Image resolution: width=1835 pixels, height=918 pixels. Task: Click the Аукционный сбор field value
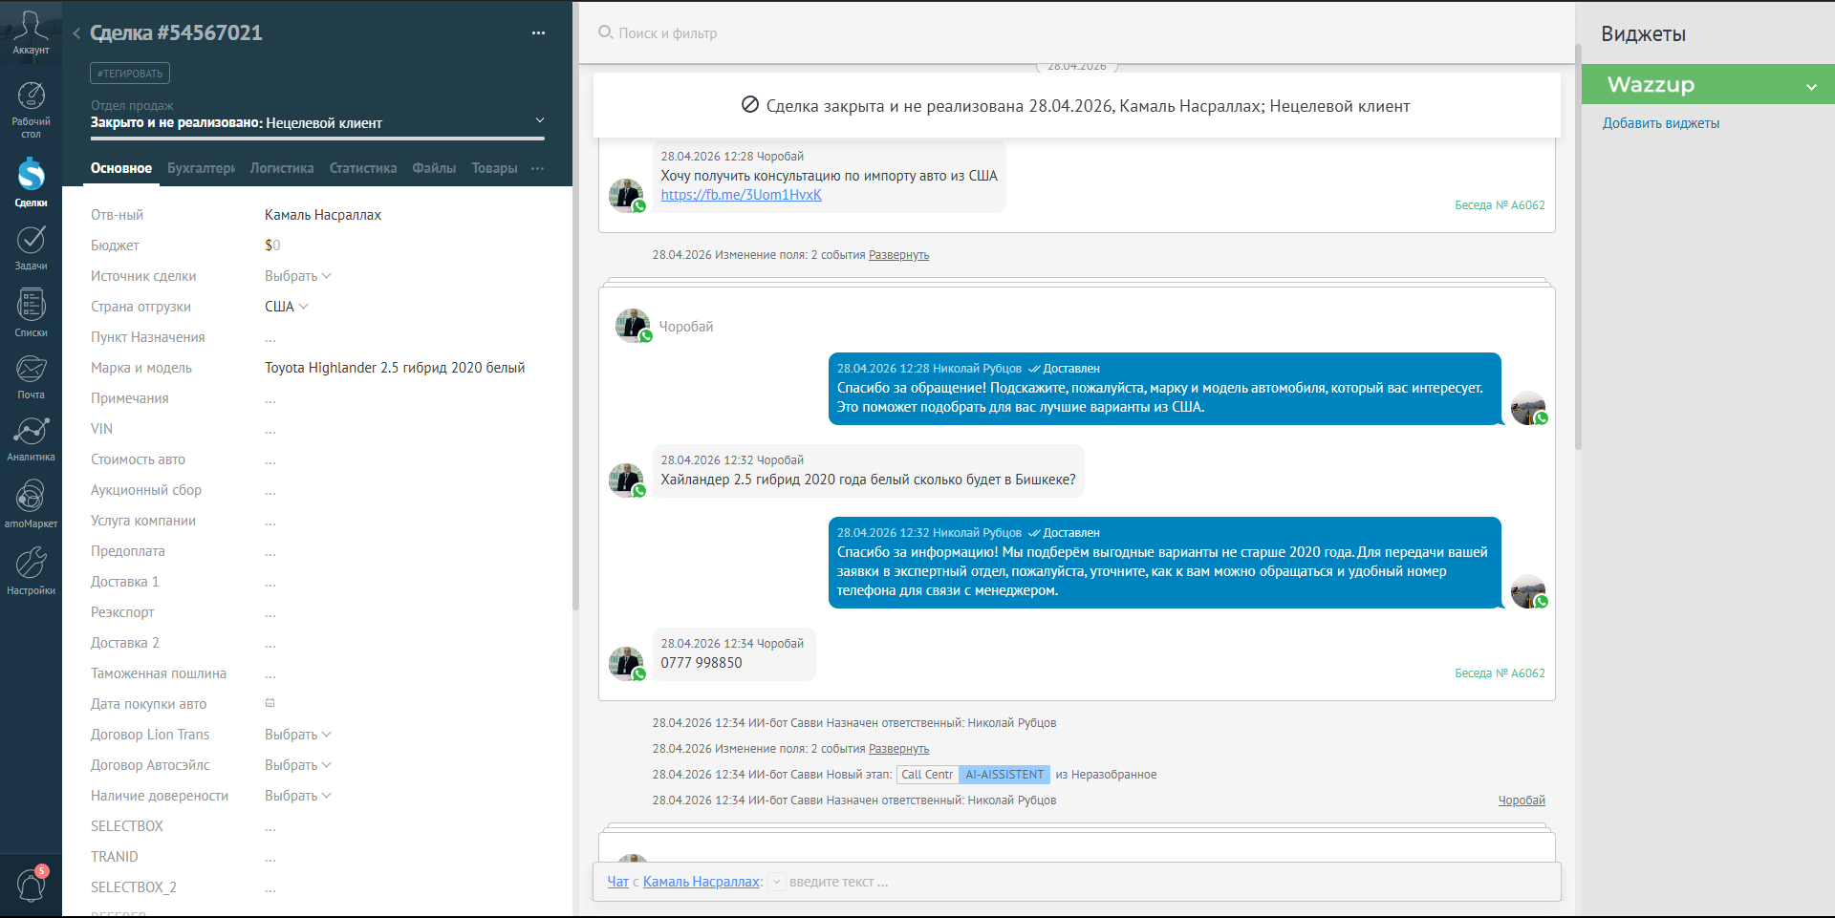270,490
